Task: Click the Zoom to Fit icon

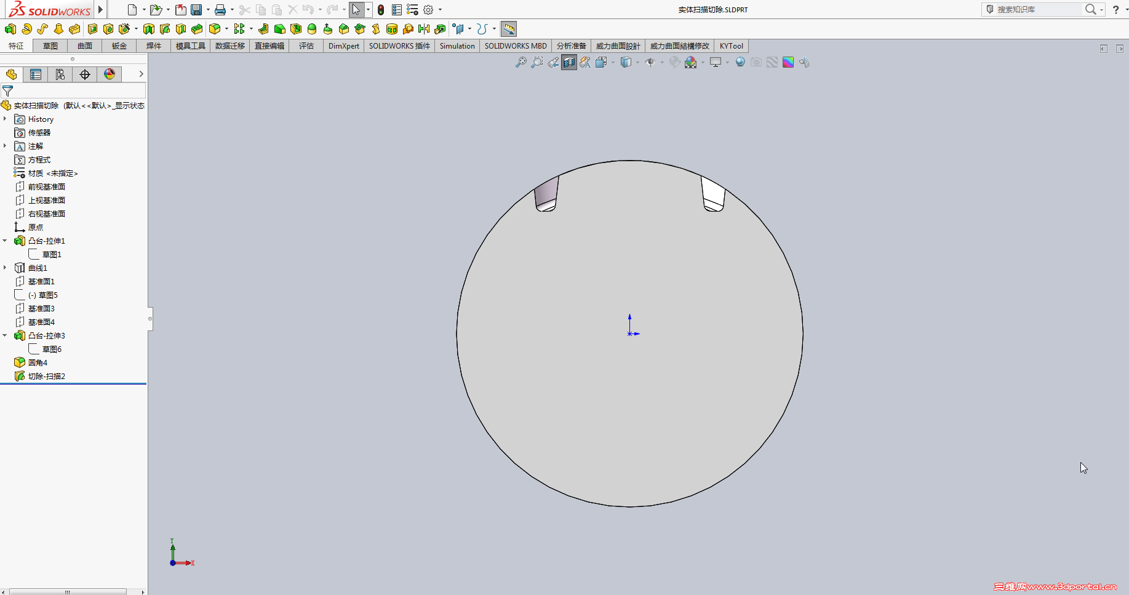Action: click(521, 62)
